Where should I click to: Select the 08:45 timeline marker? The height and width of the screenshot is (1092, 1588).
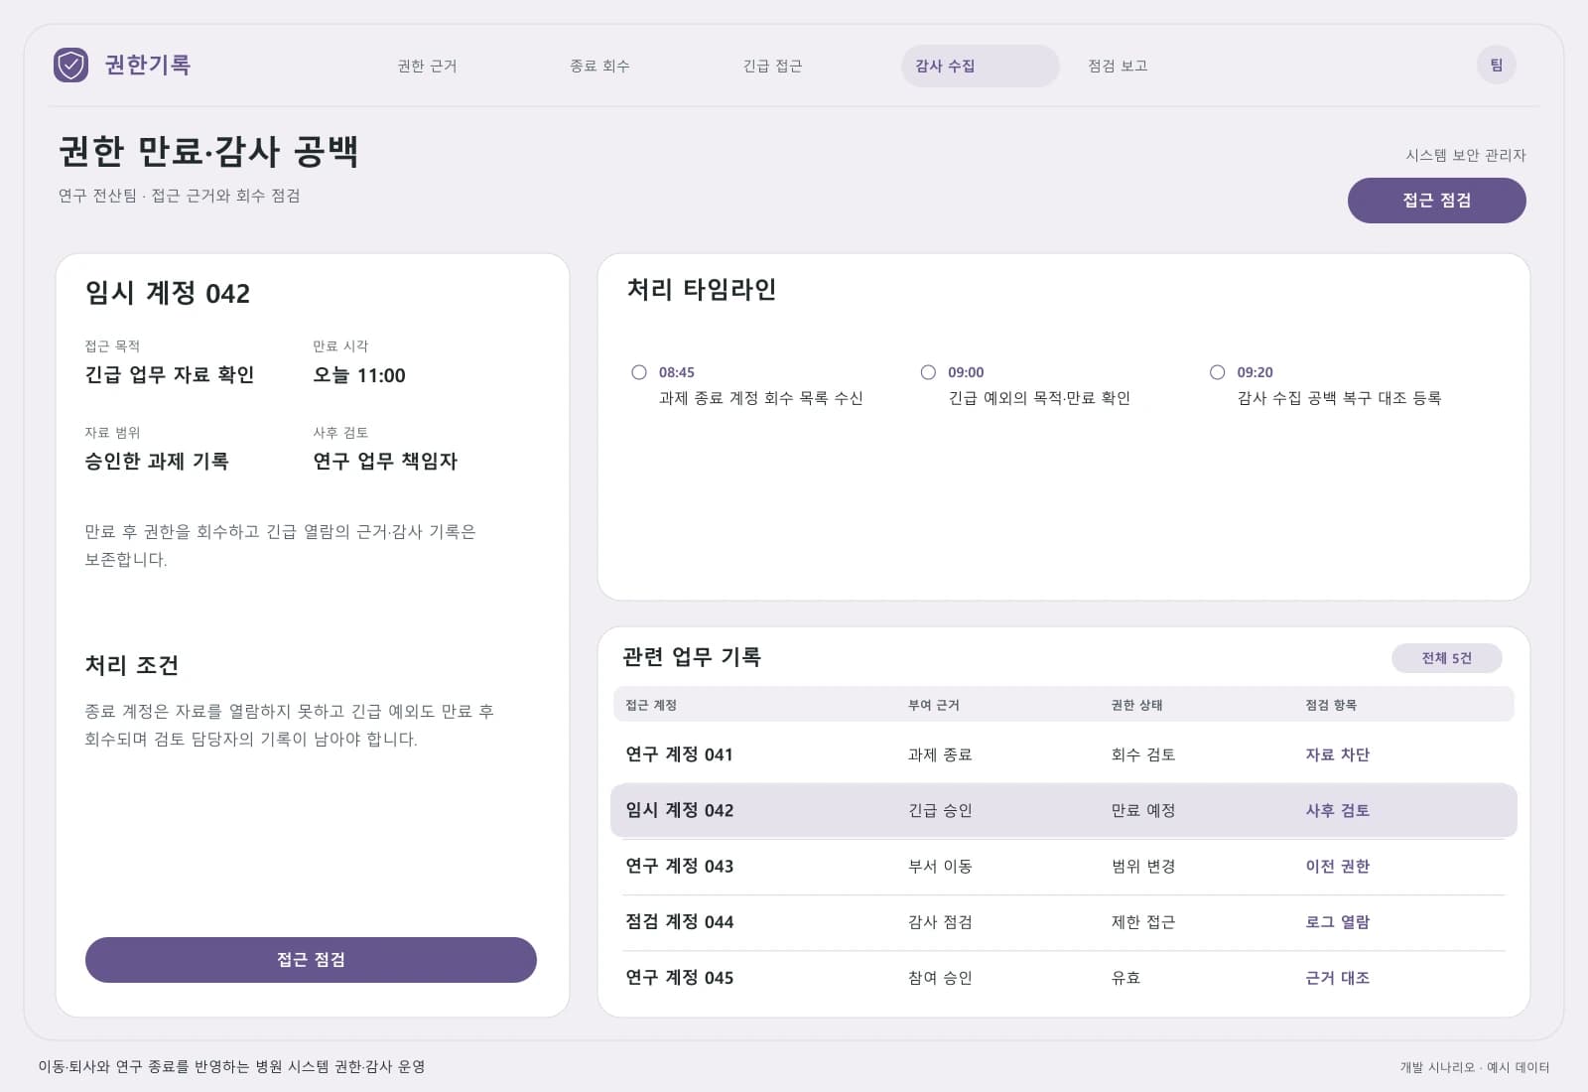click(x=639, y=372)
